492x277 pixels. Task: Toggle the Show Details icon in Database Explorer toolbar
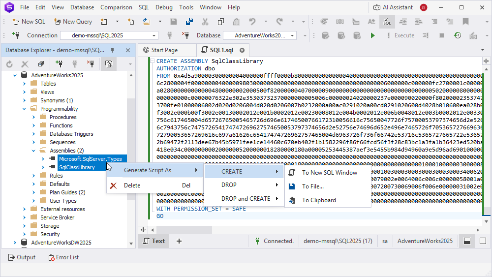point(109,64)
